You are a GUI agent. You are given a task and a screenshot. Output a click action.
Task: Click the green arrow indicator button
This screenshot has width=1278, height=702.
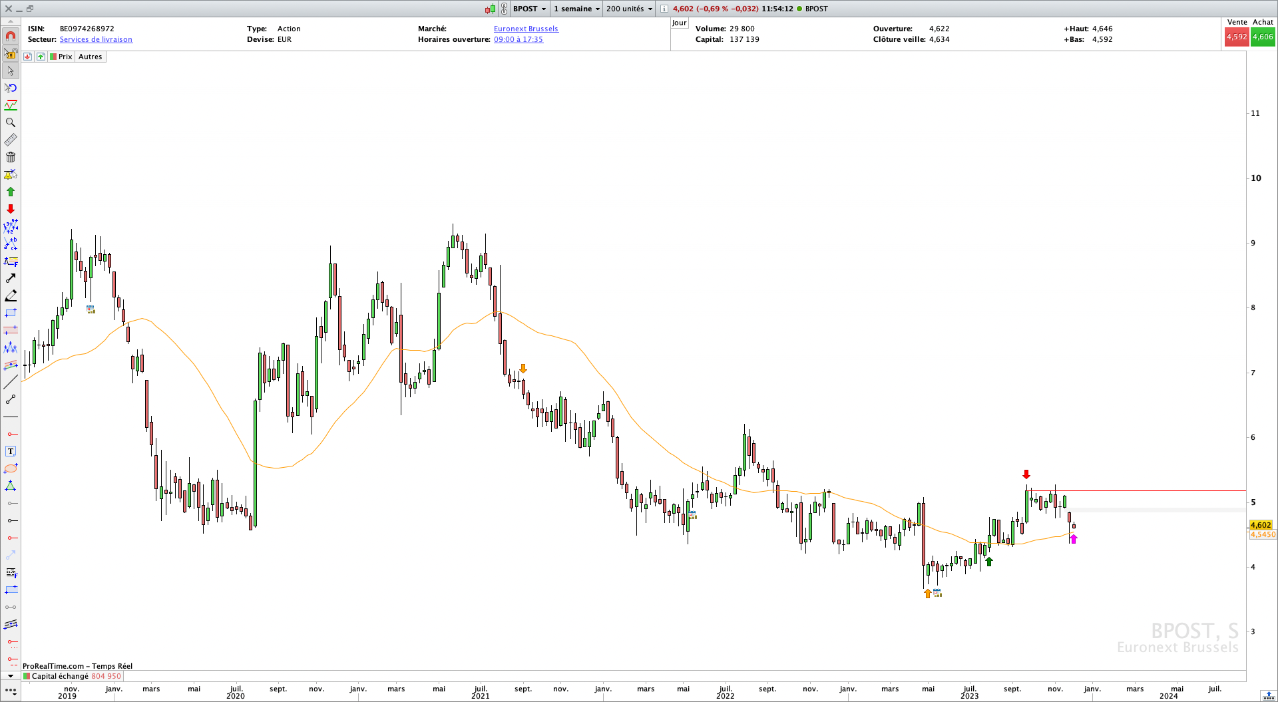41,57
